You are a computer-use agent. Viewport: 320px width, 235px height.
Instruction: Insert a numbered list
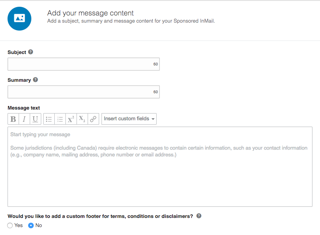click(x=60, y=119)
